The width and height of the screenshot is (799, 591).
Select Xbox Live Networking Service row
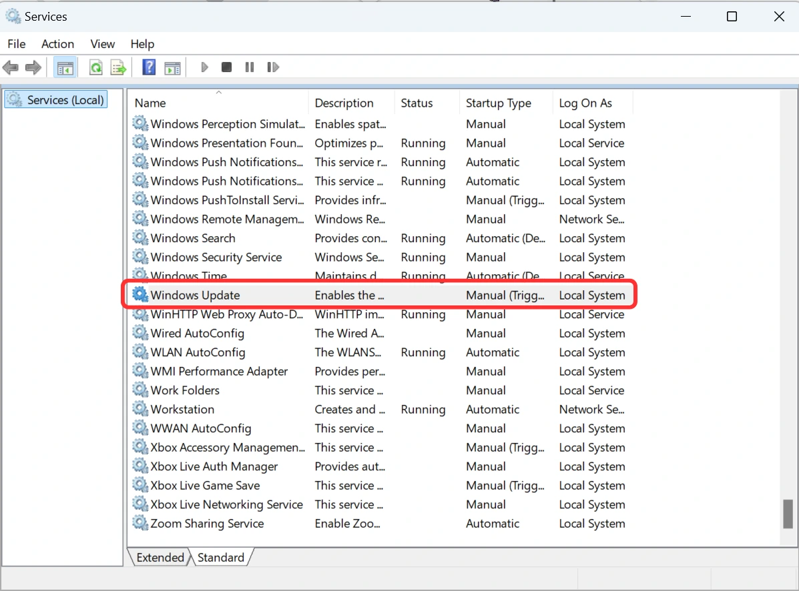click(379, 504)
